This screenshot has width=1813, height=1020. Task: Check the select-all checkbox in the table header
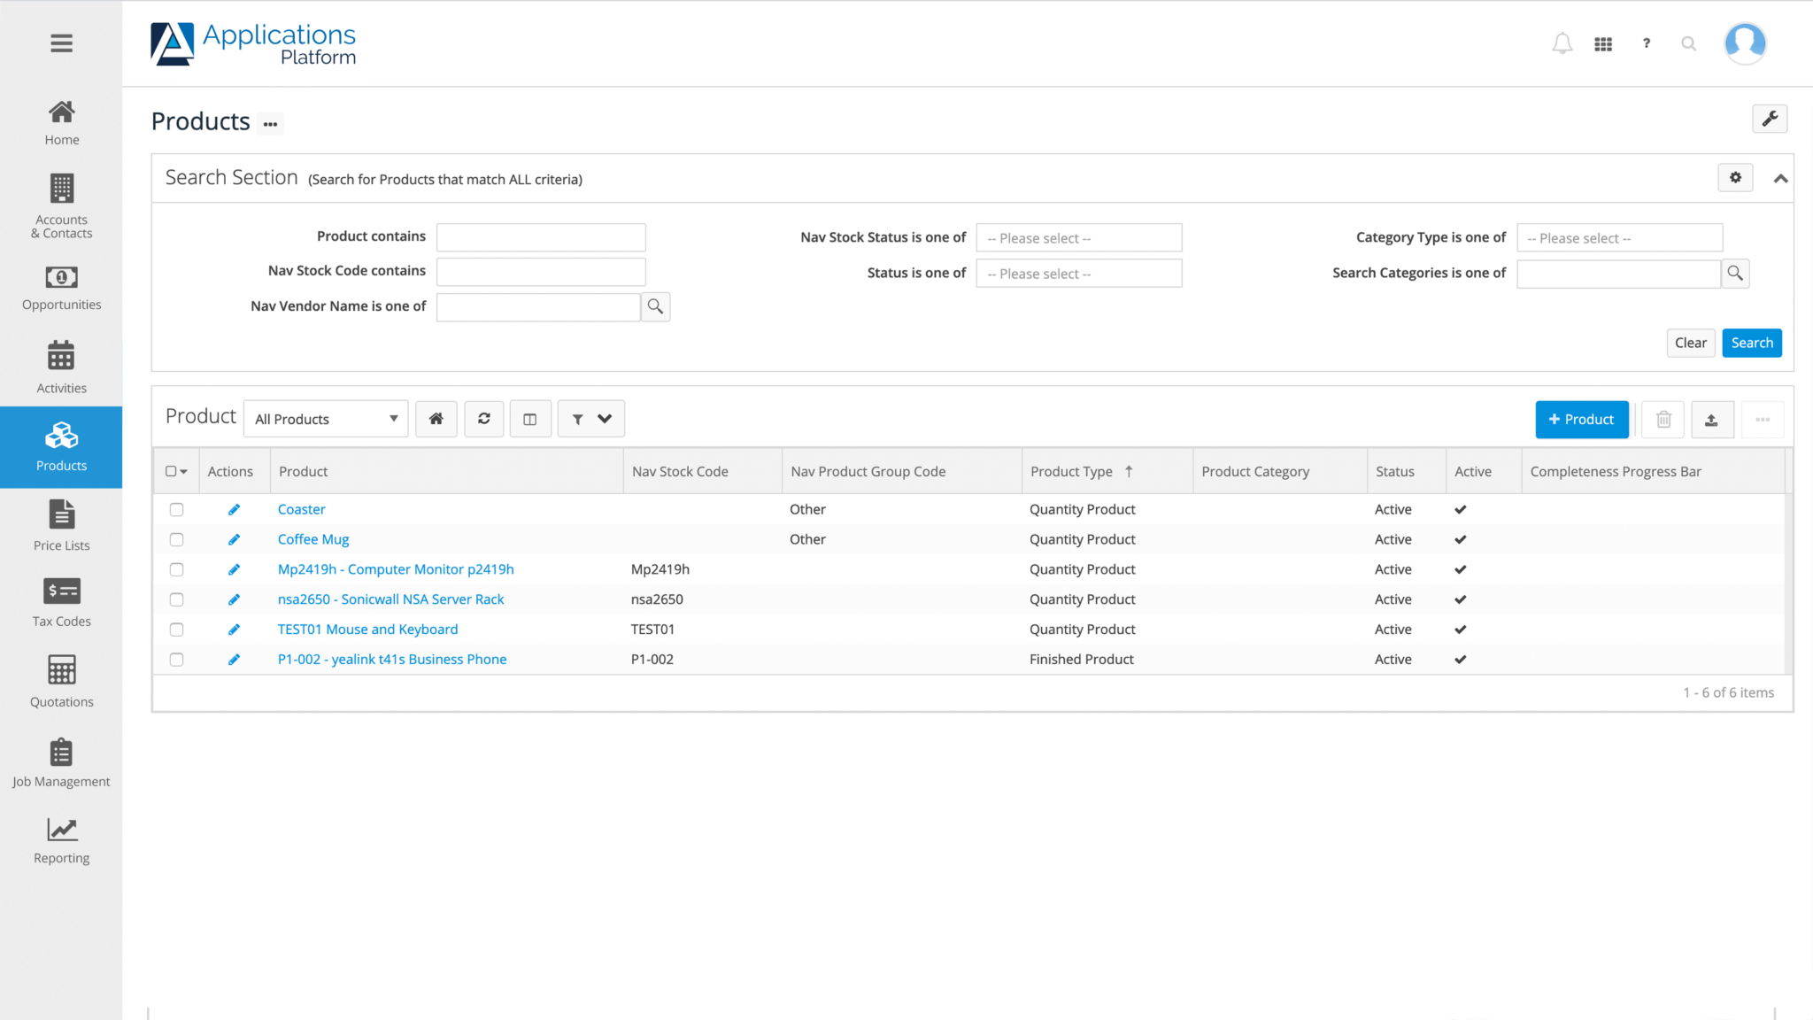click(x=170, y=470)
